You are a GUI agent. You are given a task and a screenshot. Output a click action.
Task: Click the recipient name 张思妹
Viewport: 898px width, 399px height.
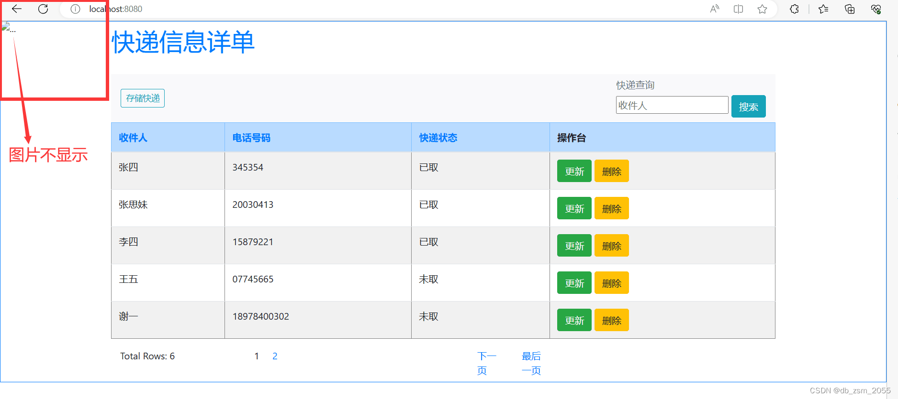click(x=133, y=205)
